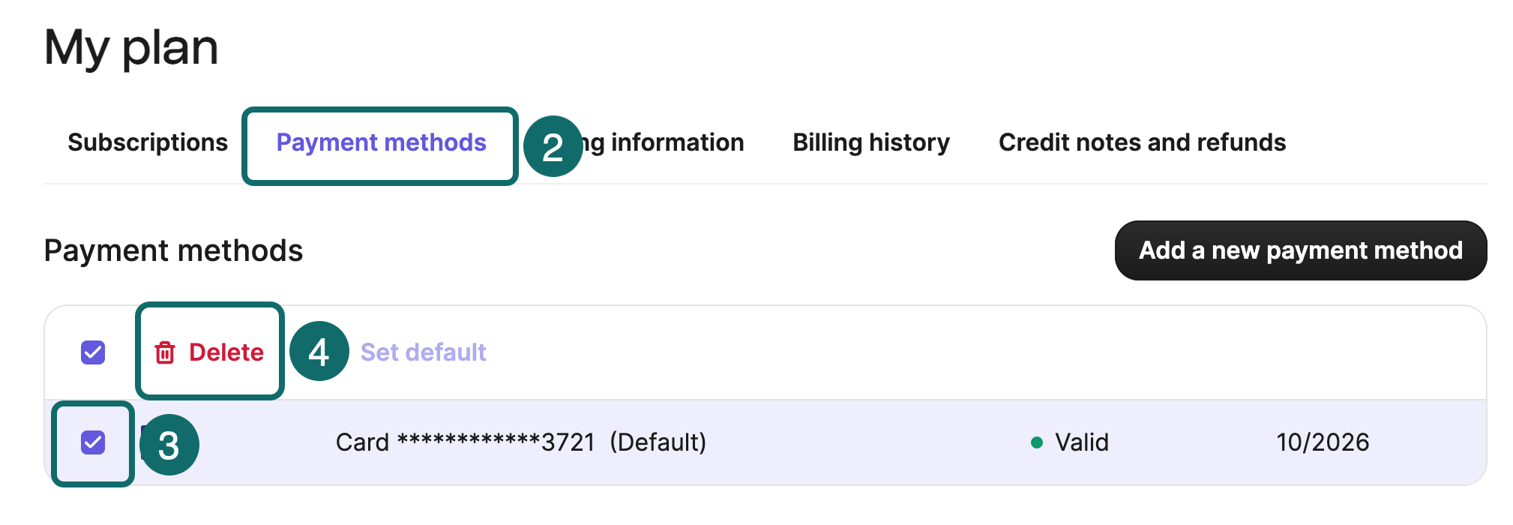Click the Payment methods section heading
Viewport: 1513px width, 525px height.
[x=174, y=250]
